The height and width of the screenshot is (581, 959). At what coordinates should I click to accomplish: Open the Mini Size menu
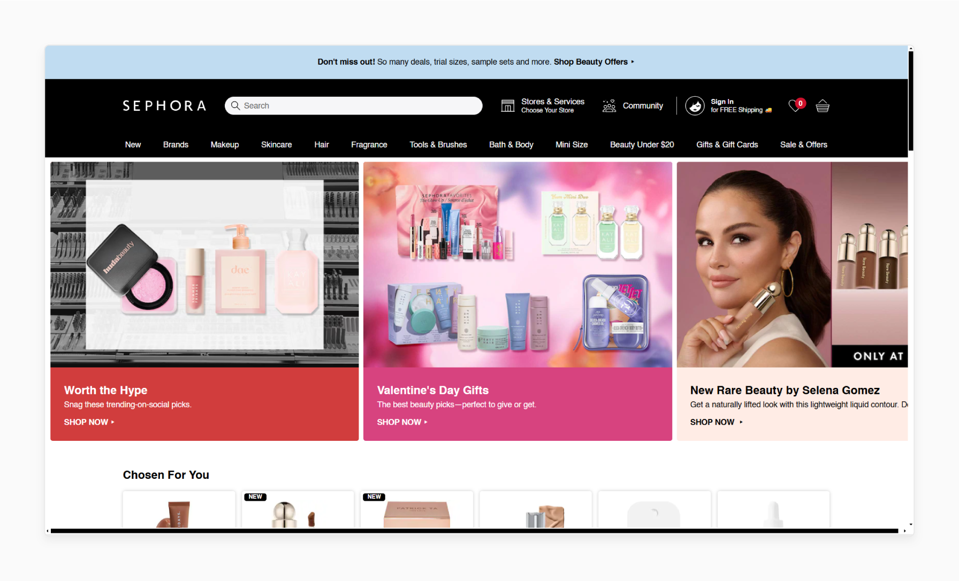point(572,144)
